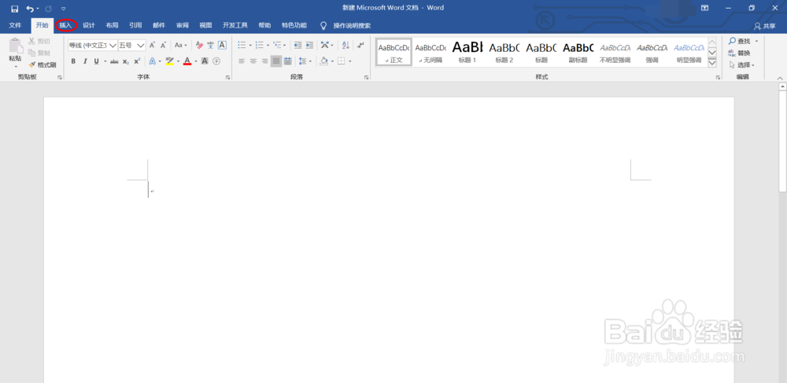Click the Paste clipboard icon

pyautogui.click(x=16, y=46)
